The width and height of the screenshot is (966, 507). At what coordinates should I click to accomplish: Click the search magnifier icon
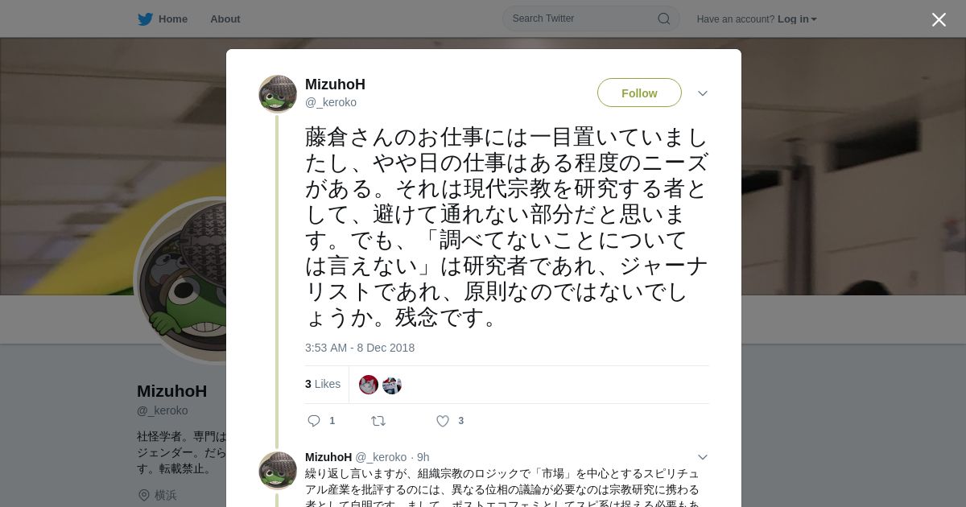(x=664, y=19)
